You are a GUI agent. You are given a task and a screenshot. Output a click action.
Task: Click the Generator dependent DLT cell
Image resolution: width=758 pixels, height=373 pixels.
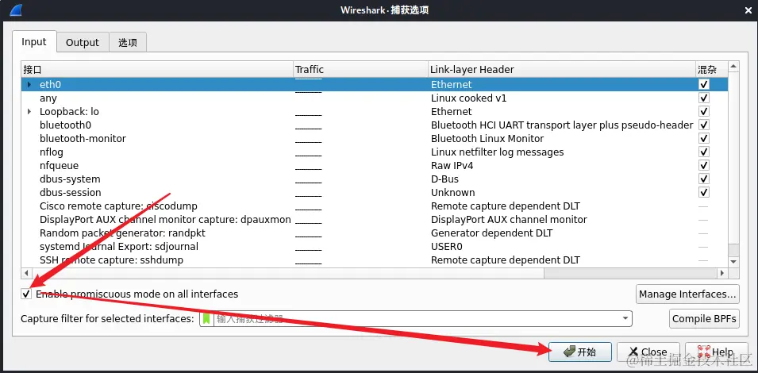pyautogui.click(x=491, y=233)
